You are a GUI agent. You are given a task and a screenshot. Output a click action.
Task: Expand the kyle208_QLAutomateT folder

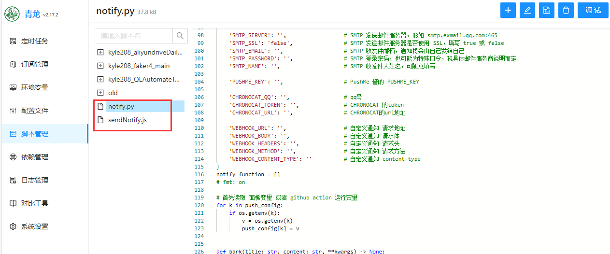(x=100, y=79)
